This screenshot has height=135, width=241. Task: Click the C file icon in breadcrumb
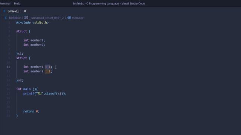click(x=6, y=18)
